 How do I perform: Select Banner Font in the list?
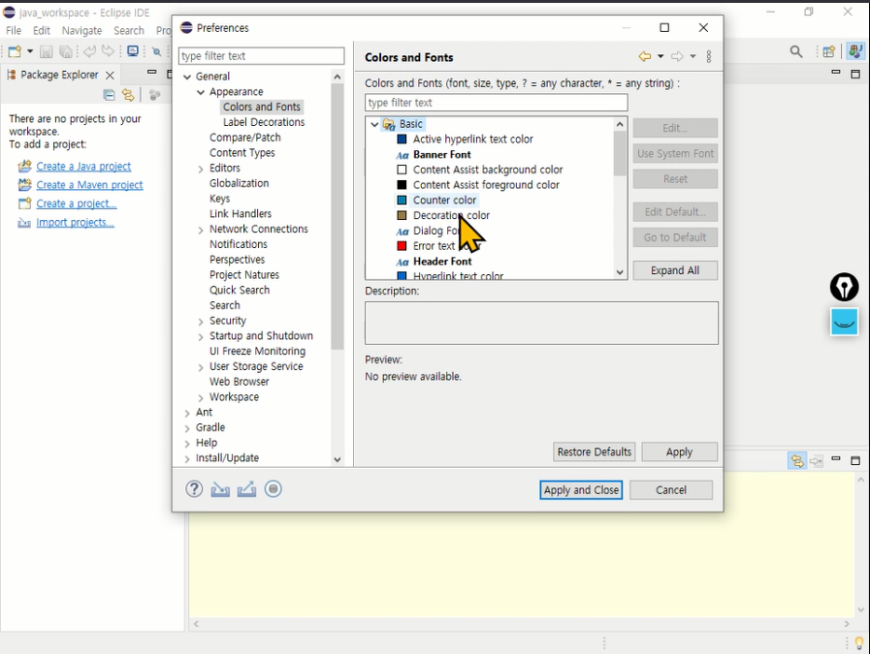coord(441,155)
